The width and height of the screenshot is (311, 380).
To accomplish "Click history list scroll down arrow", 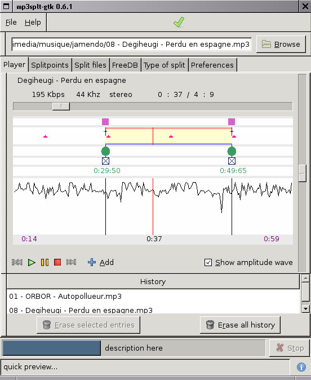I will pos(305,309).
